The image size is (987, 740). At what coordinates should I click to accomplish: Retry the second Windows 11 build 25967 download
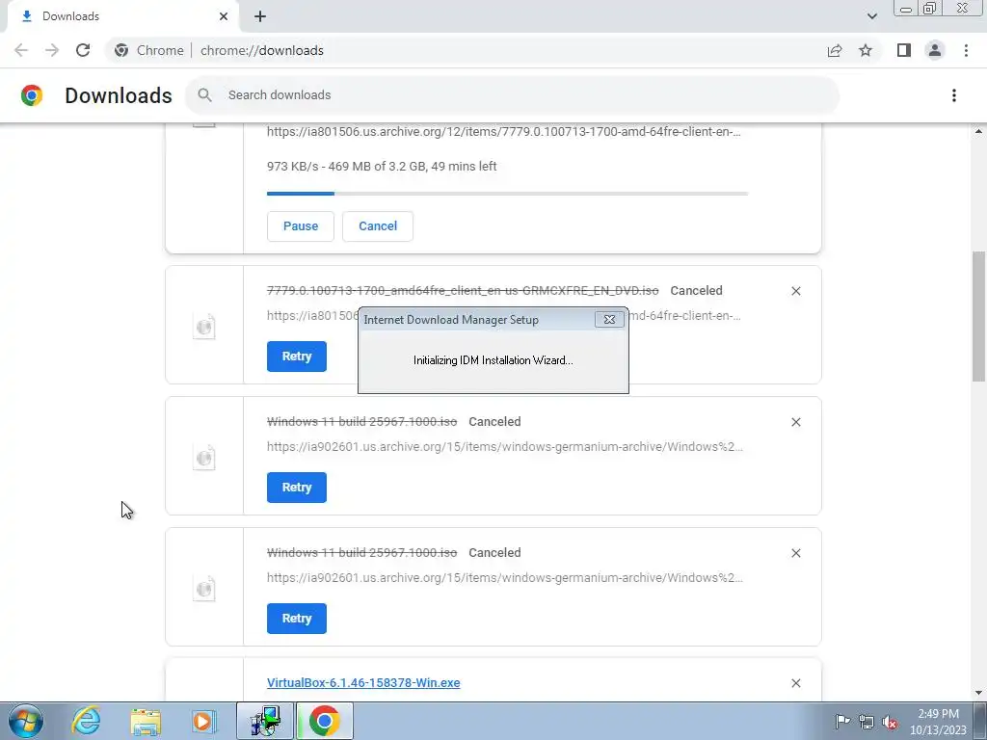click(x=297, y=618)
